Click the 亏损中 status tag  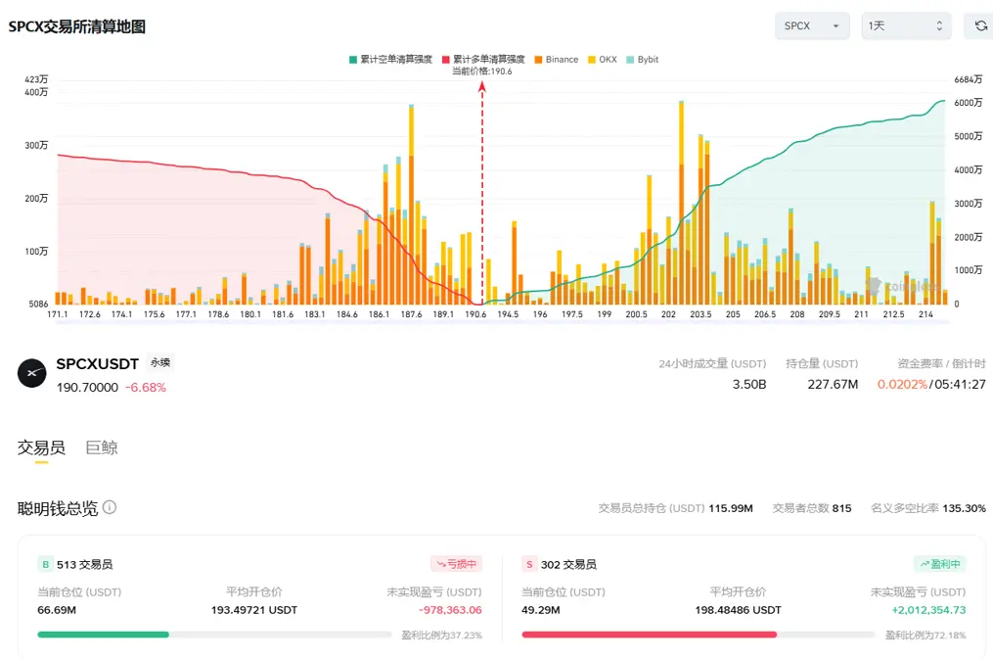coord(456,564)
